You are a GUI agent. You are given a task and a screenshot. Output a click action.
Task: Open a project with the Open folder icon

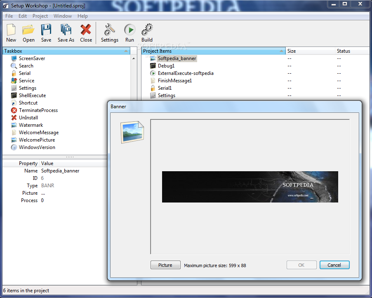28,30
